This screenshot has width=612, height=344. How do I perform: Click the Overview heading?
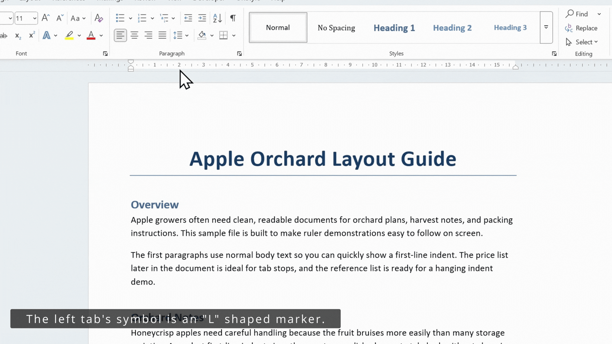tap(155, 204)
